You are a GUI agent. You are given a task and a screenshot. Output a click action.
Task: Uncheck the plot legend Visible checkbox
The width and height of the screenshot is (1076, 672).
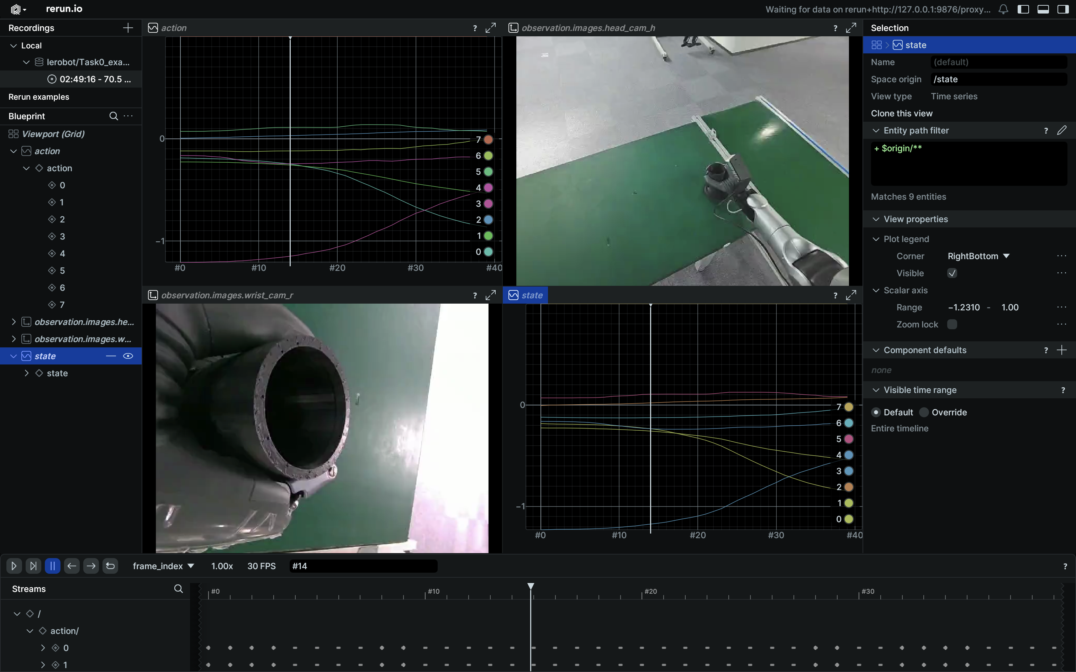(951, 273)
